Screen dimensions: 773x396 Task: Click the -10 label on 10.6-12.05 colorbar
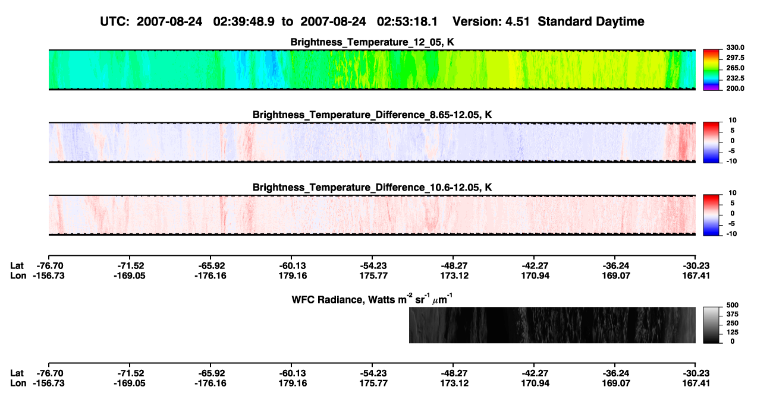click(x=732, y=234)
